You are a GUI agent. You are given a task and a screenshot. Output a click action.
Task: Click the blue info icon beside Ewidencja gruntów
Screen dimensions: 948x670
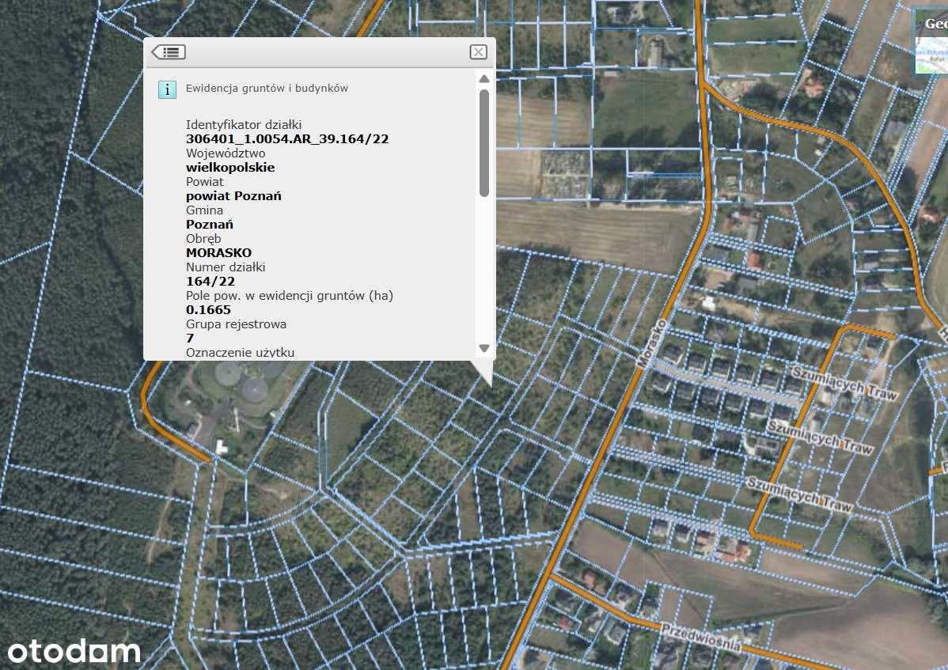[167, 89]
